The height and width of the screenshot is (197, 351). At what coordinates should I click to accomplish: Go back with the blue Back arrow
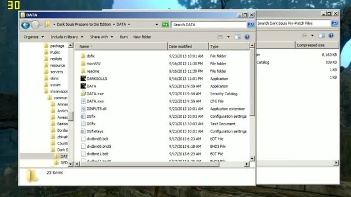(x=26, y=25)
